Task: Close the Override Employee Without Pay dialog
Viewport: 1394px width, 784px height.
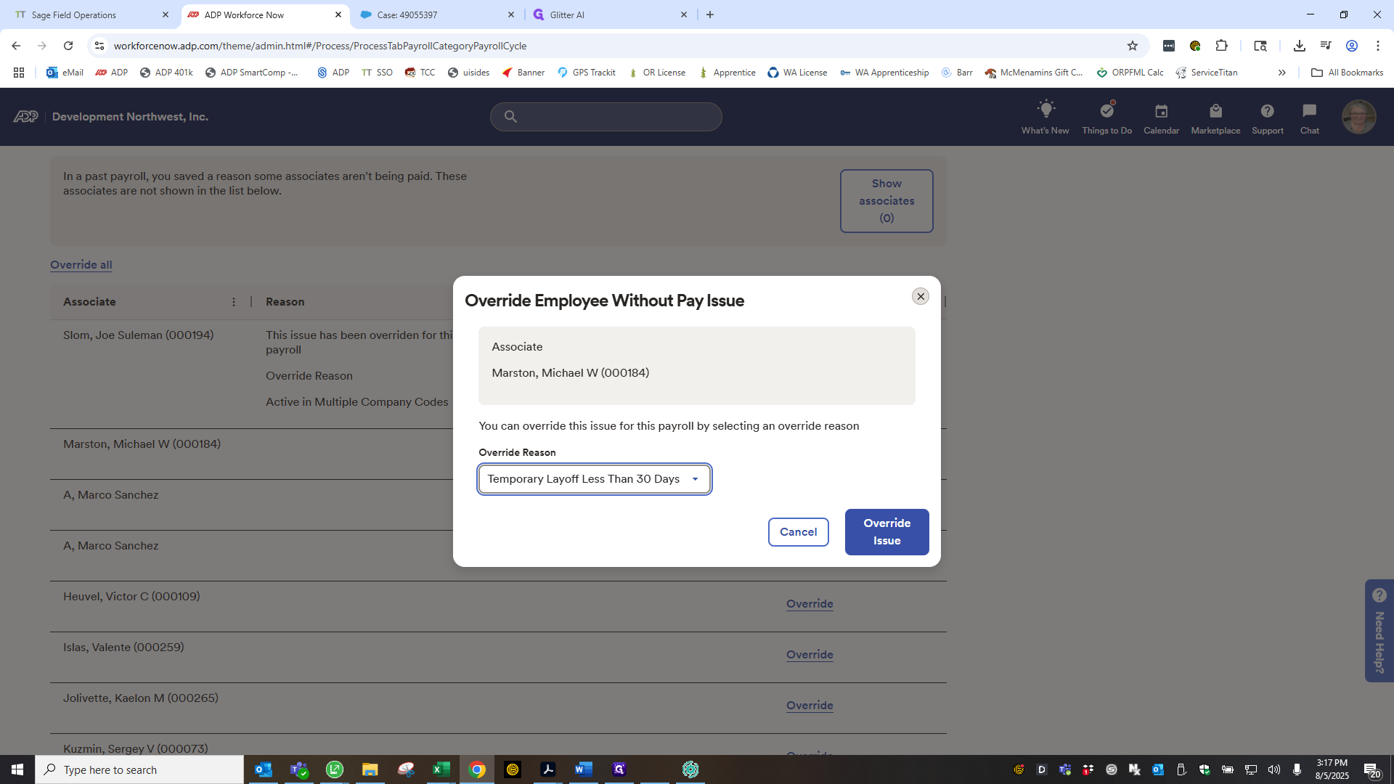Action: pyautogui.click(x=920, y=296)
